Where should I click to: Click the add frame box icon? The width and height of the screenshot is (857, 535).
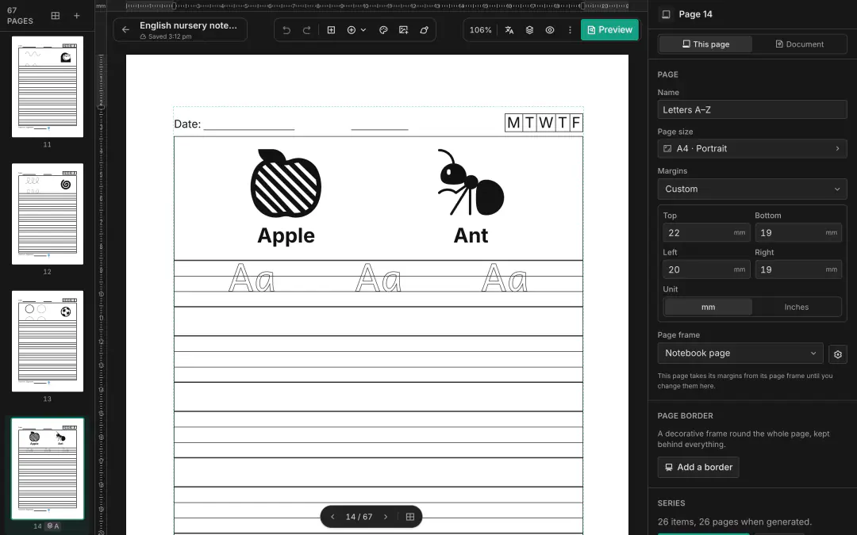point(331,30)
